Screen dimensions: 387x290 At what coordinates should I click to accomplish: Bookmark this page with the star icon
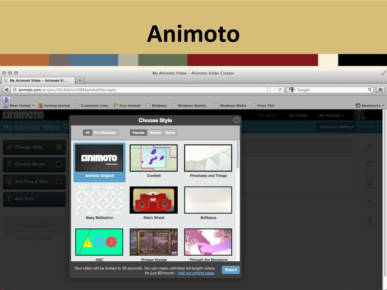tap(269, 90)
